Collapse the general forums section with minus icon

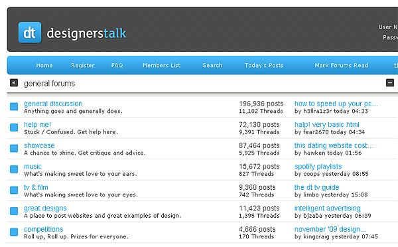click(390, 82)
